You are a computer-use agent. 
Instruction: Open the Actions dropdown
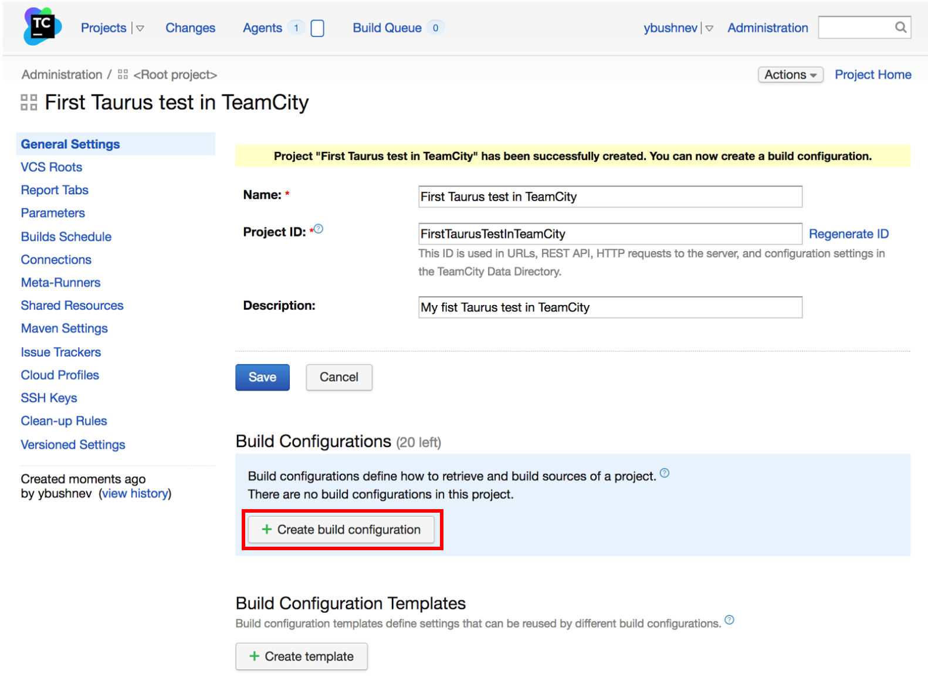coord(790,74)
